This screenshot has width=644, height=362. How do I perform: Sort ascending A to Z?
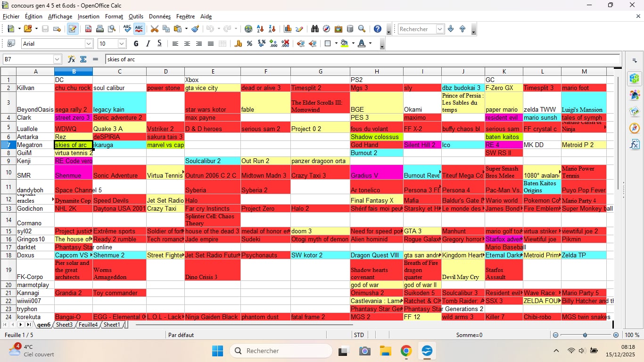[260, 29]
